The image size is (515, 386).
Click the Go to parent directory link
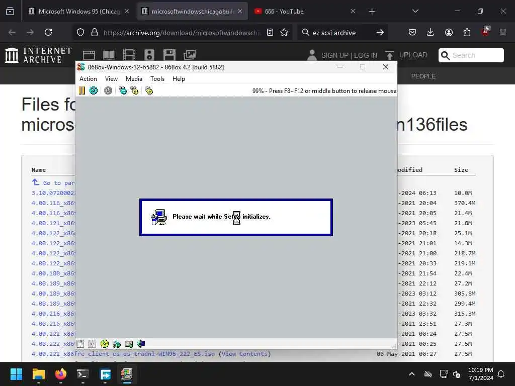pos(53,182)
